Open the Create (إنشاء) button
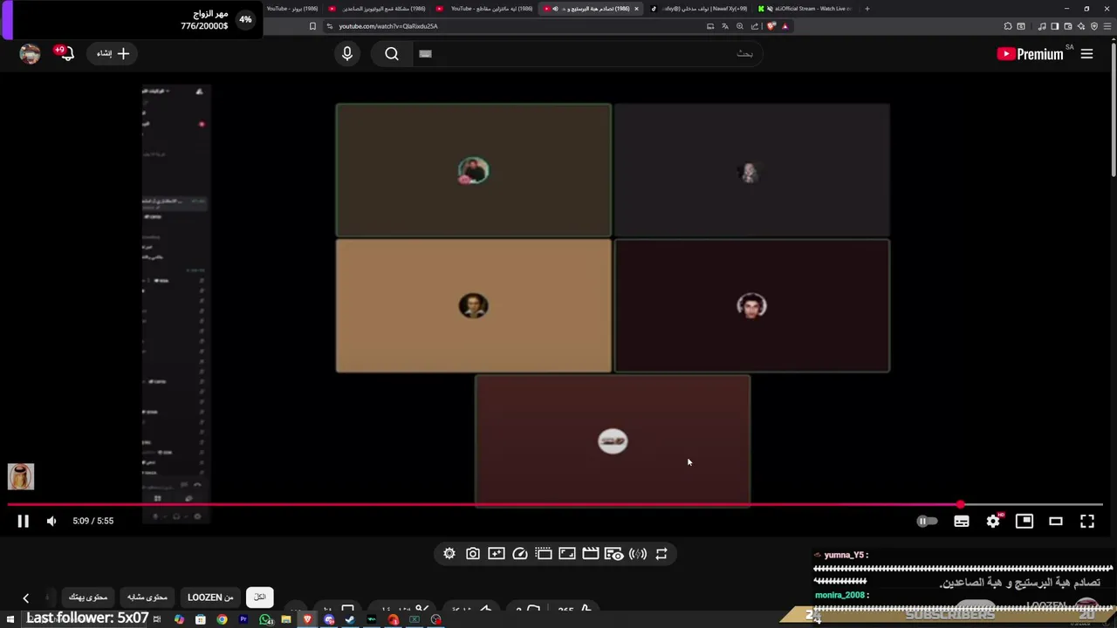The image size is (1117, 628). [x=113, y=53]
